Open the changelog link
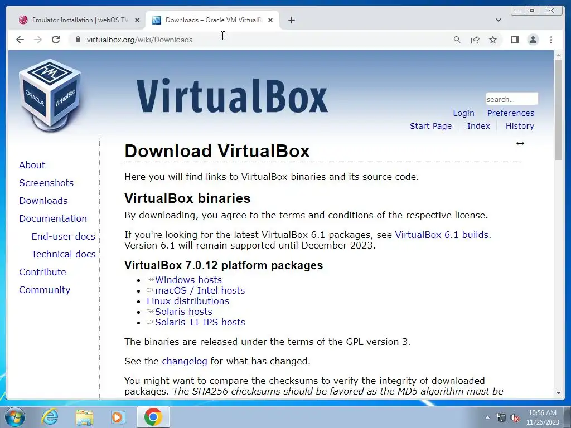This screenshot has height=428, width=571. (x=184, y=361)
